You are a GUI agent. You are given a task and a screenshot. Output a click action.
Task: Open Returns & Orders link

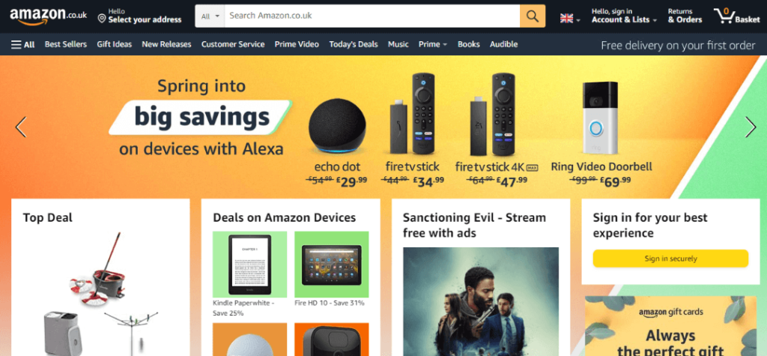click(x=685, y=16)
